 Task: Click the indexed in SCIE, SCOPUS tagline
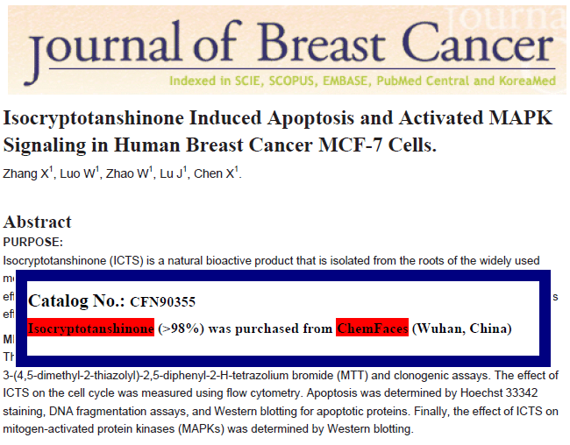point(362,81)
